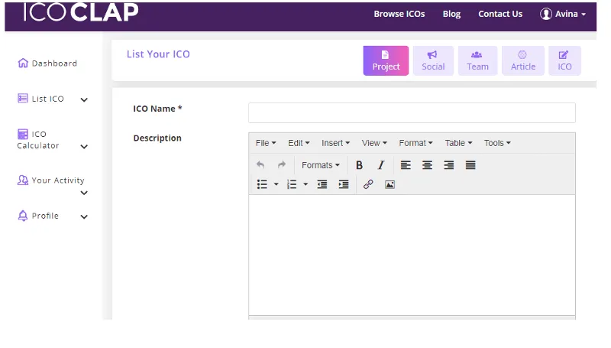
Task: Expand the Profile chevron
Action: pyautogui.click(x=84, y=216)
